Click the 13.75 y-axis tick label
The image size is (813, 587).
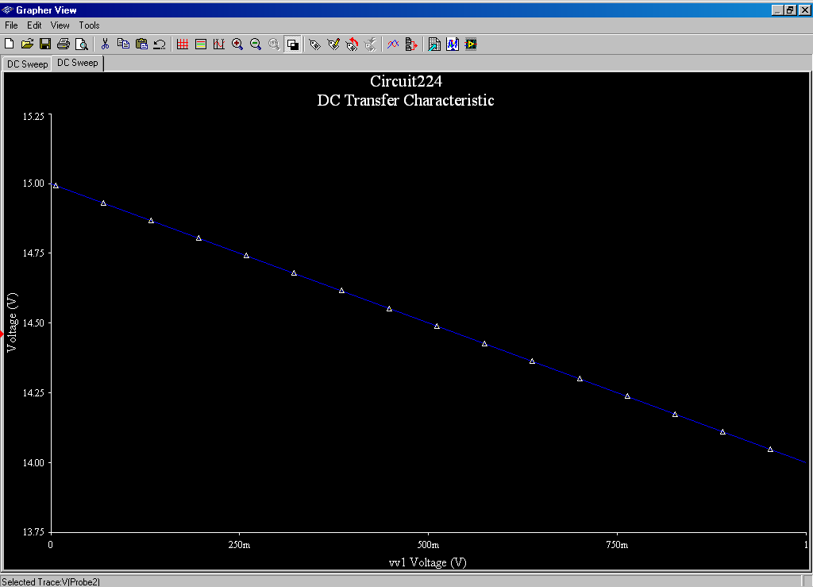(x=33, y=532)
